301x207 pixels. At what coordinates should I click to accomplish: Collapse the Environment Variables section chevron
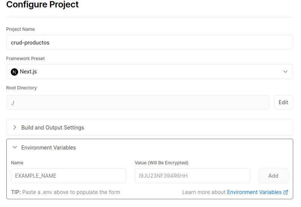[15, 147]
